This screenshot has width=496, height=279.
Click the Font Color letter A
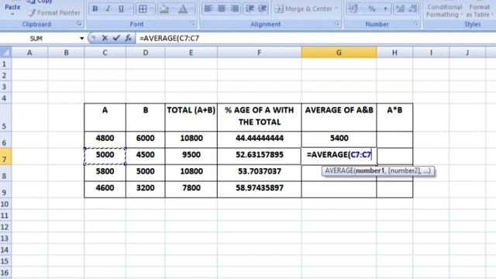(x=183, y=9)
